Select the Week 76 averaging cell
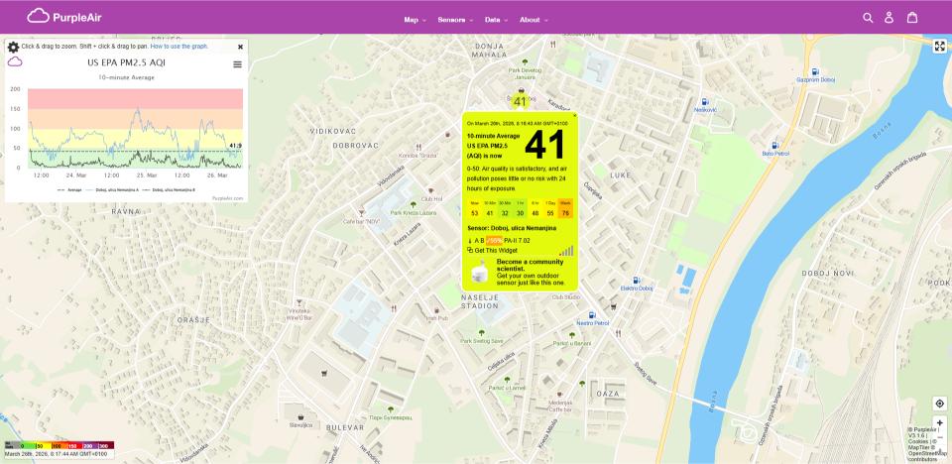Screen dimensions: 952x464 point(565,208)
